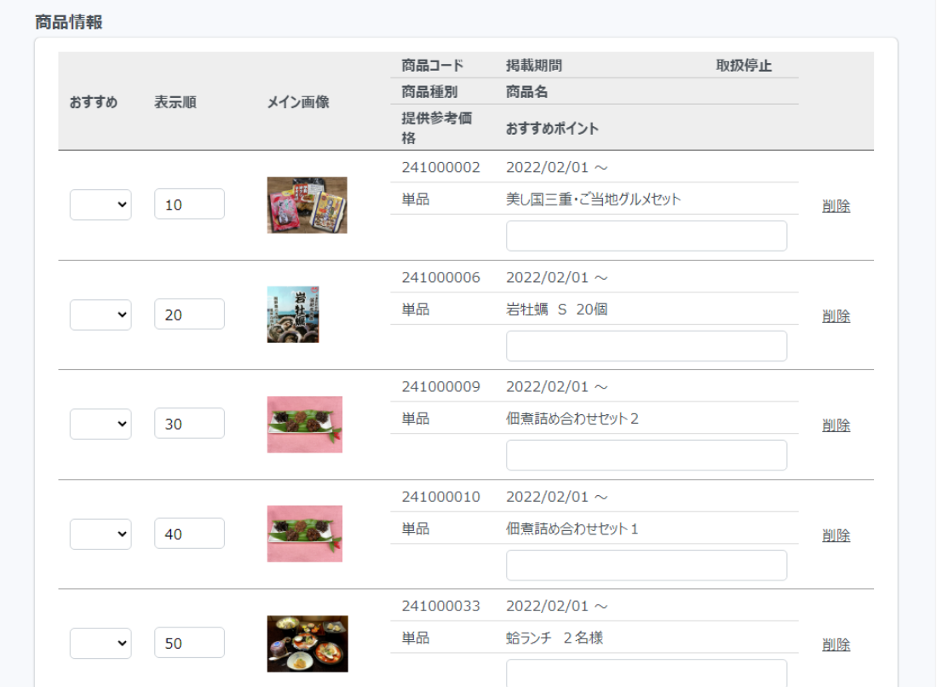This screenshot has width=937, height=687.
Task: Open recommend dropdown for 佃煮詰め合わせセット２
Action: 101,424
